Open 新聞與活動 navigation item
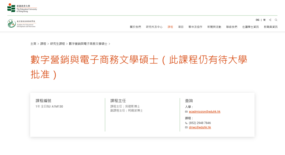The height and width of the screenshot is (155, 285). pyautogui.click(x=214, y=27)
